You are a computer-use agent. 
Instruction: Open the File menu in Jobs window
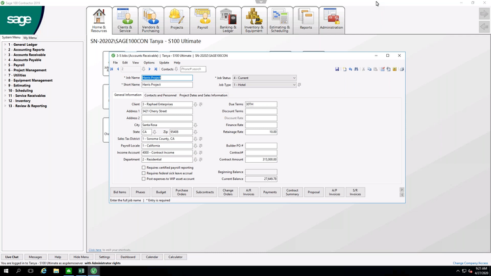(115, 63)
